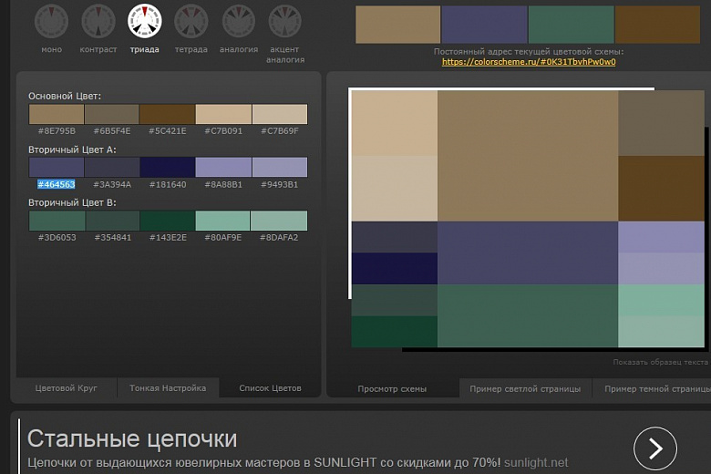Click the #8E795B primary color swatch
711x474 pixels.
[x=57, y=114]
